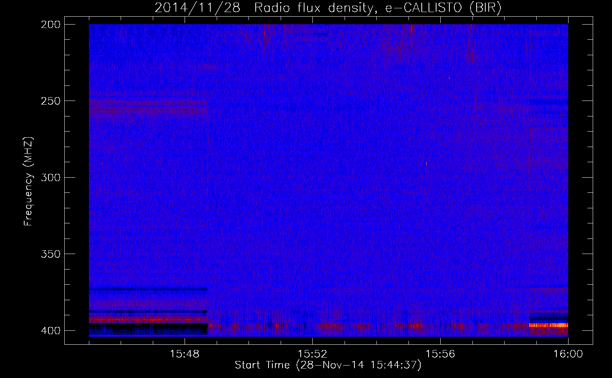
Task: Click the bright yellow interference band near 16:00
Action: (x=548, y=325)
